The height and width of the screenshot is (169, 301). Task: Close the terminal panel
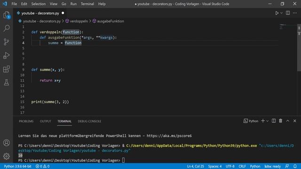click(295, 121)
